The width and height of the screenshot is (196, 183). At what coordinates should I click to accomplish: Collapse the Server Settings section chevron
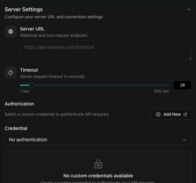(x=189, y=10)
